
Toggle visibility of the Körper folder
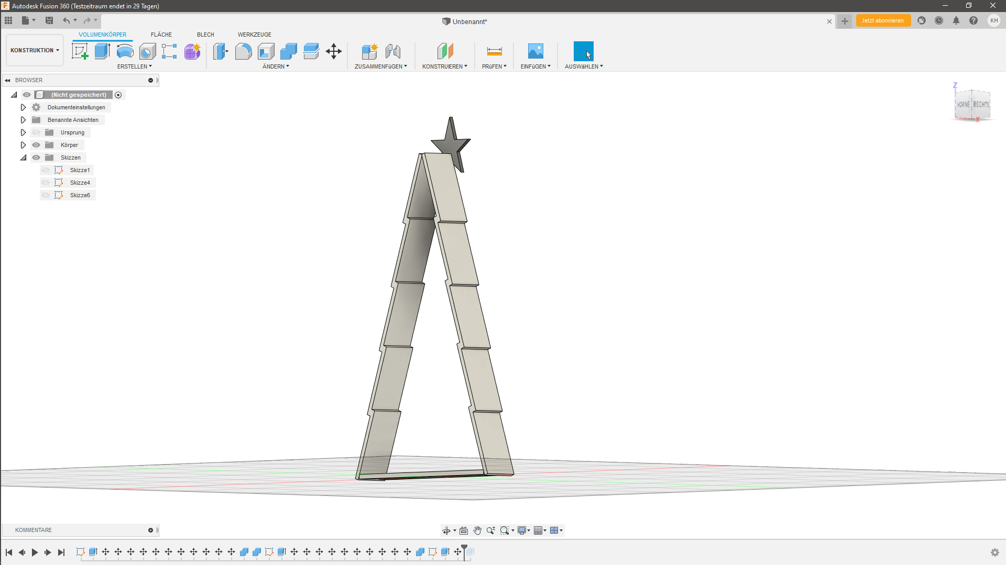(x=36, y=145)
